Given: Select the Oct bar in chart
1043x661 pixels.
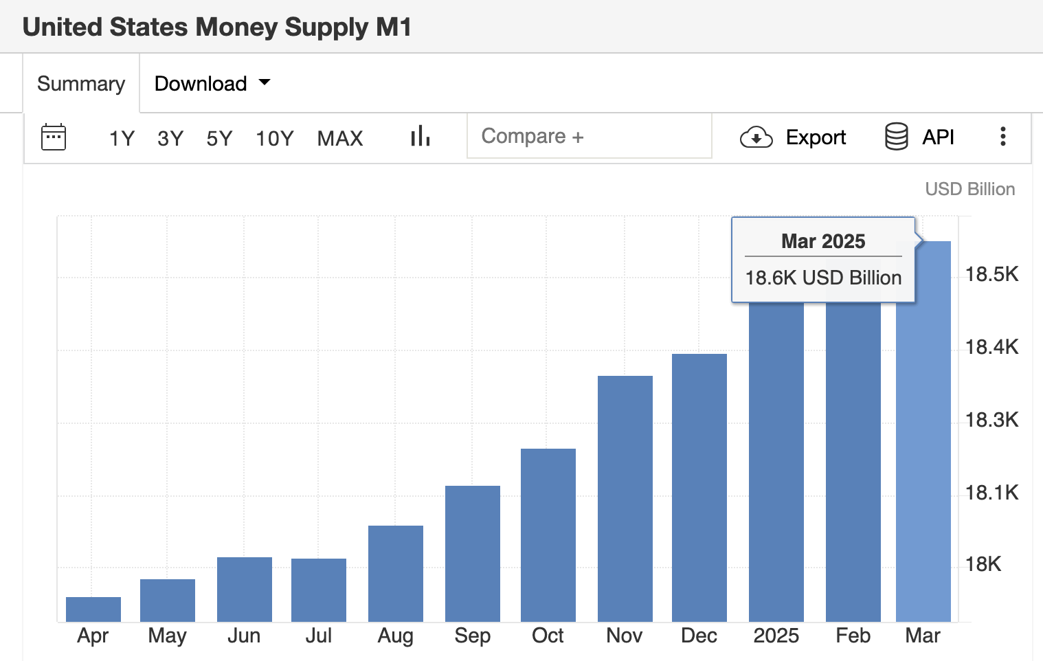Looking at the screenshot, I should (x=548, y=535).
